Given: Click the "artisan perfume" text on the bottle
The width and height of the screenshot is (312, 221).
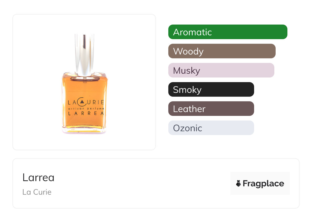Looking at the screenshot, I should (86, 108).
